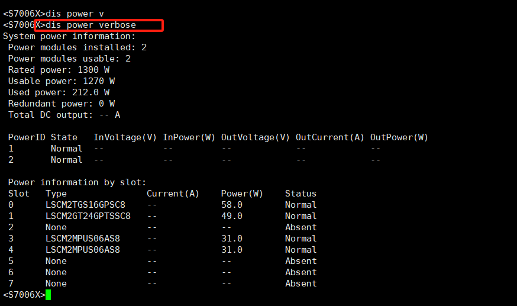Click the "OutPower(W)" column header
This screenshot has width=517, height=306.
[x=399, y=137]
